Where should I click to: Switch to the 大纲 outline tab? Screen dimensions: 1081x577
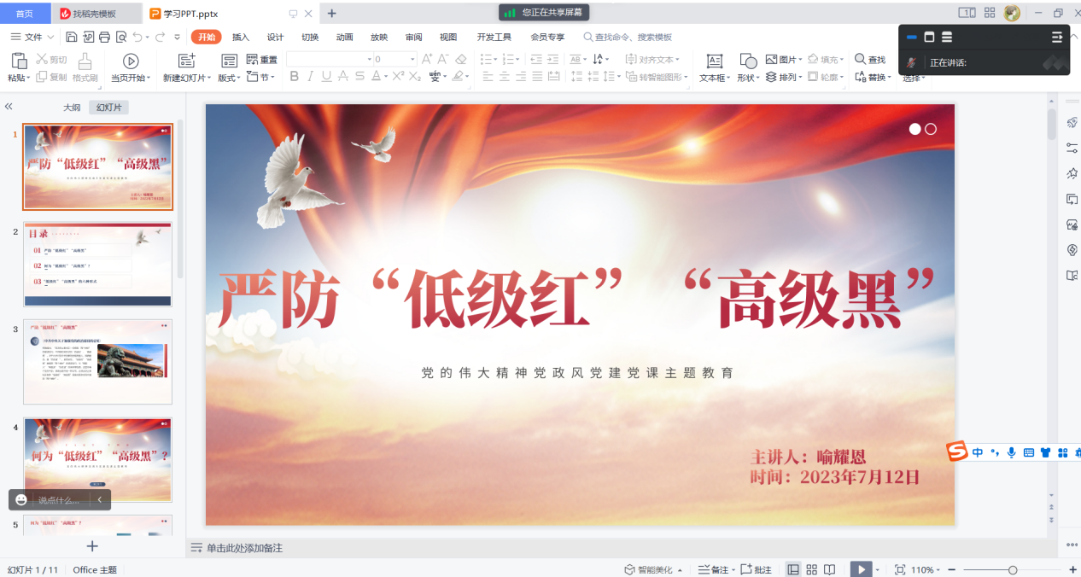pyautogui.click(x=72, y=108)
